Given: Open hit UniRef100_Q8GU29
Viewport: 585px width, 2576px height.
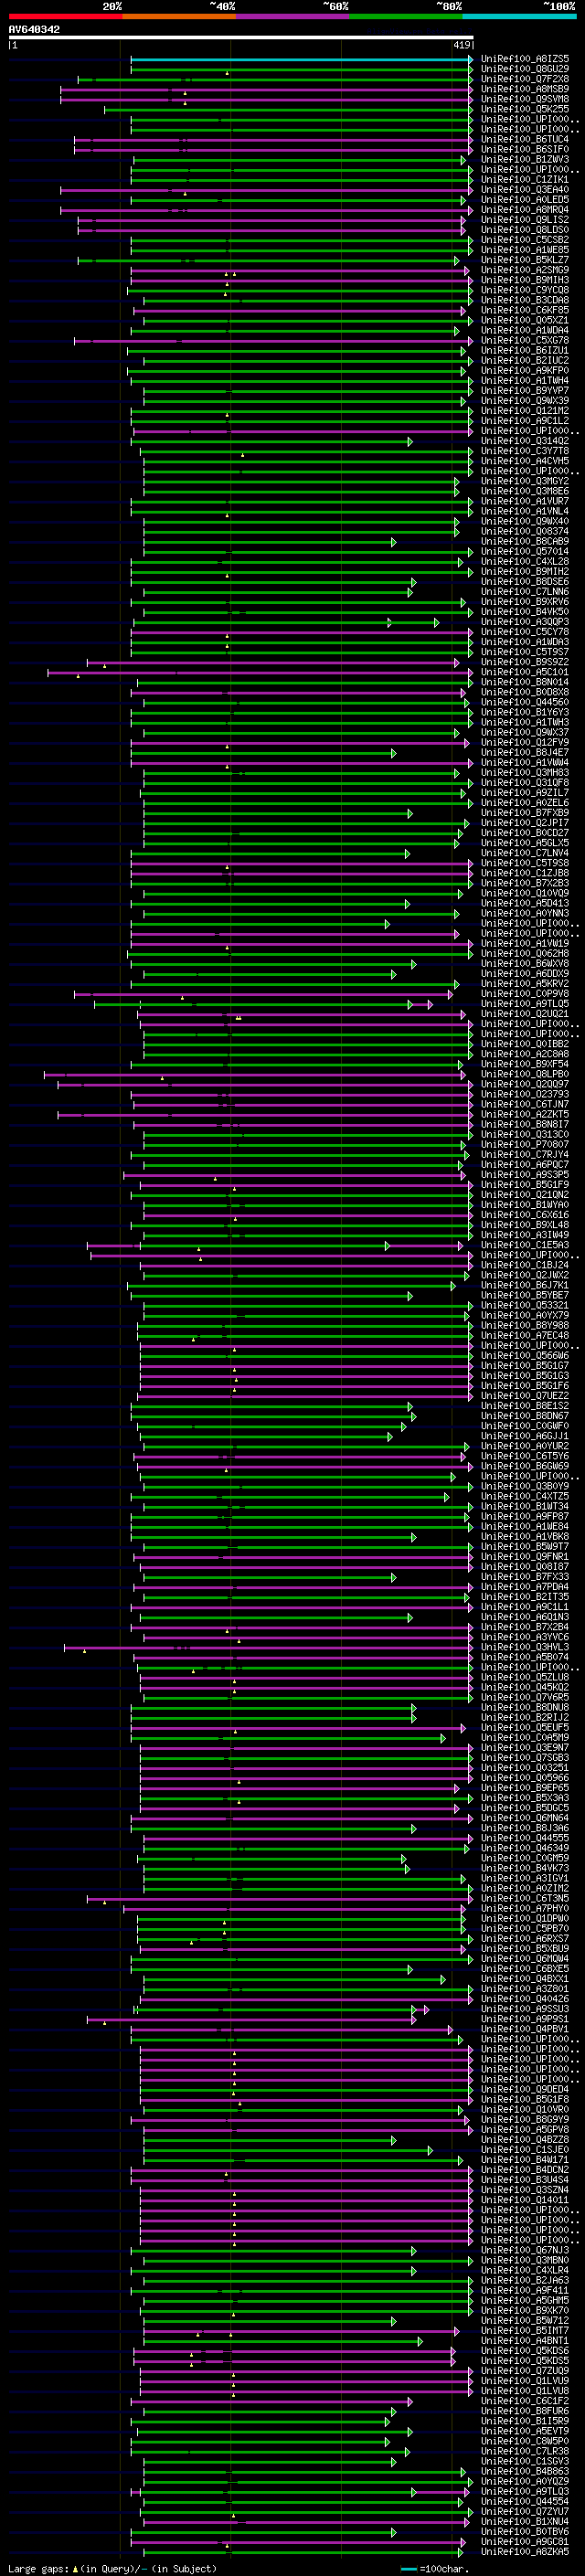Looking at the screenshot, I should [525, 69].
